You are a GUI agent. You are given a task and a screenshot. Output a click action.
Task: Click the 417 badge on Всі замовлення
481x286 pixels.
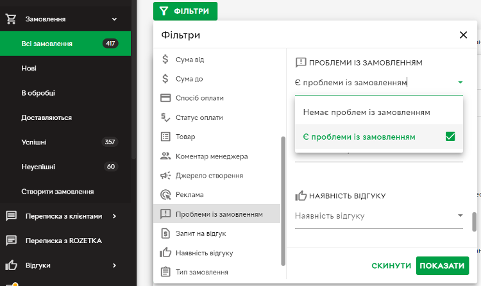coord(110,43)
